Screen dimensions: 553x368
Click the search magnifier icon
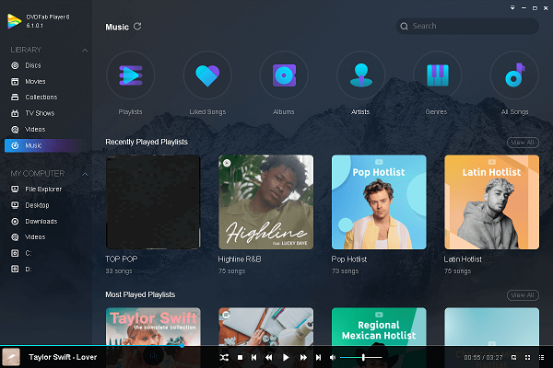coord(405,26)
